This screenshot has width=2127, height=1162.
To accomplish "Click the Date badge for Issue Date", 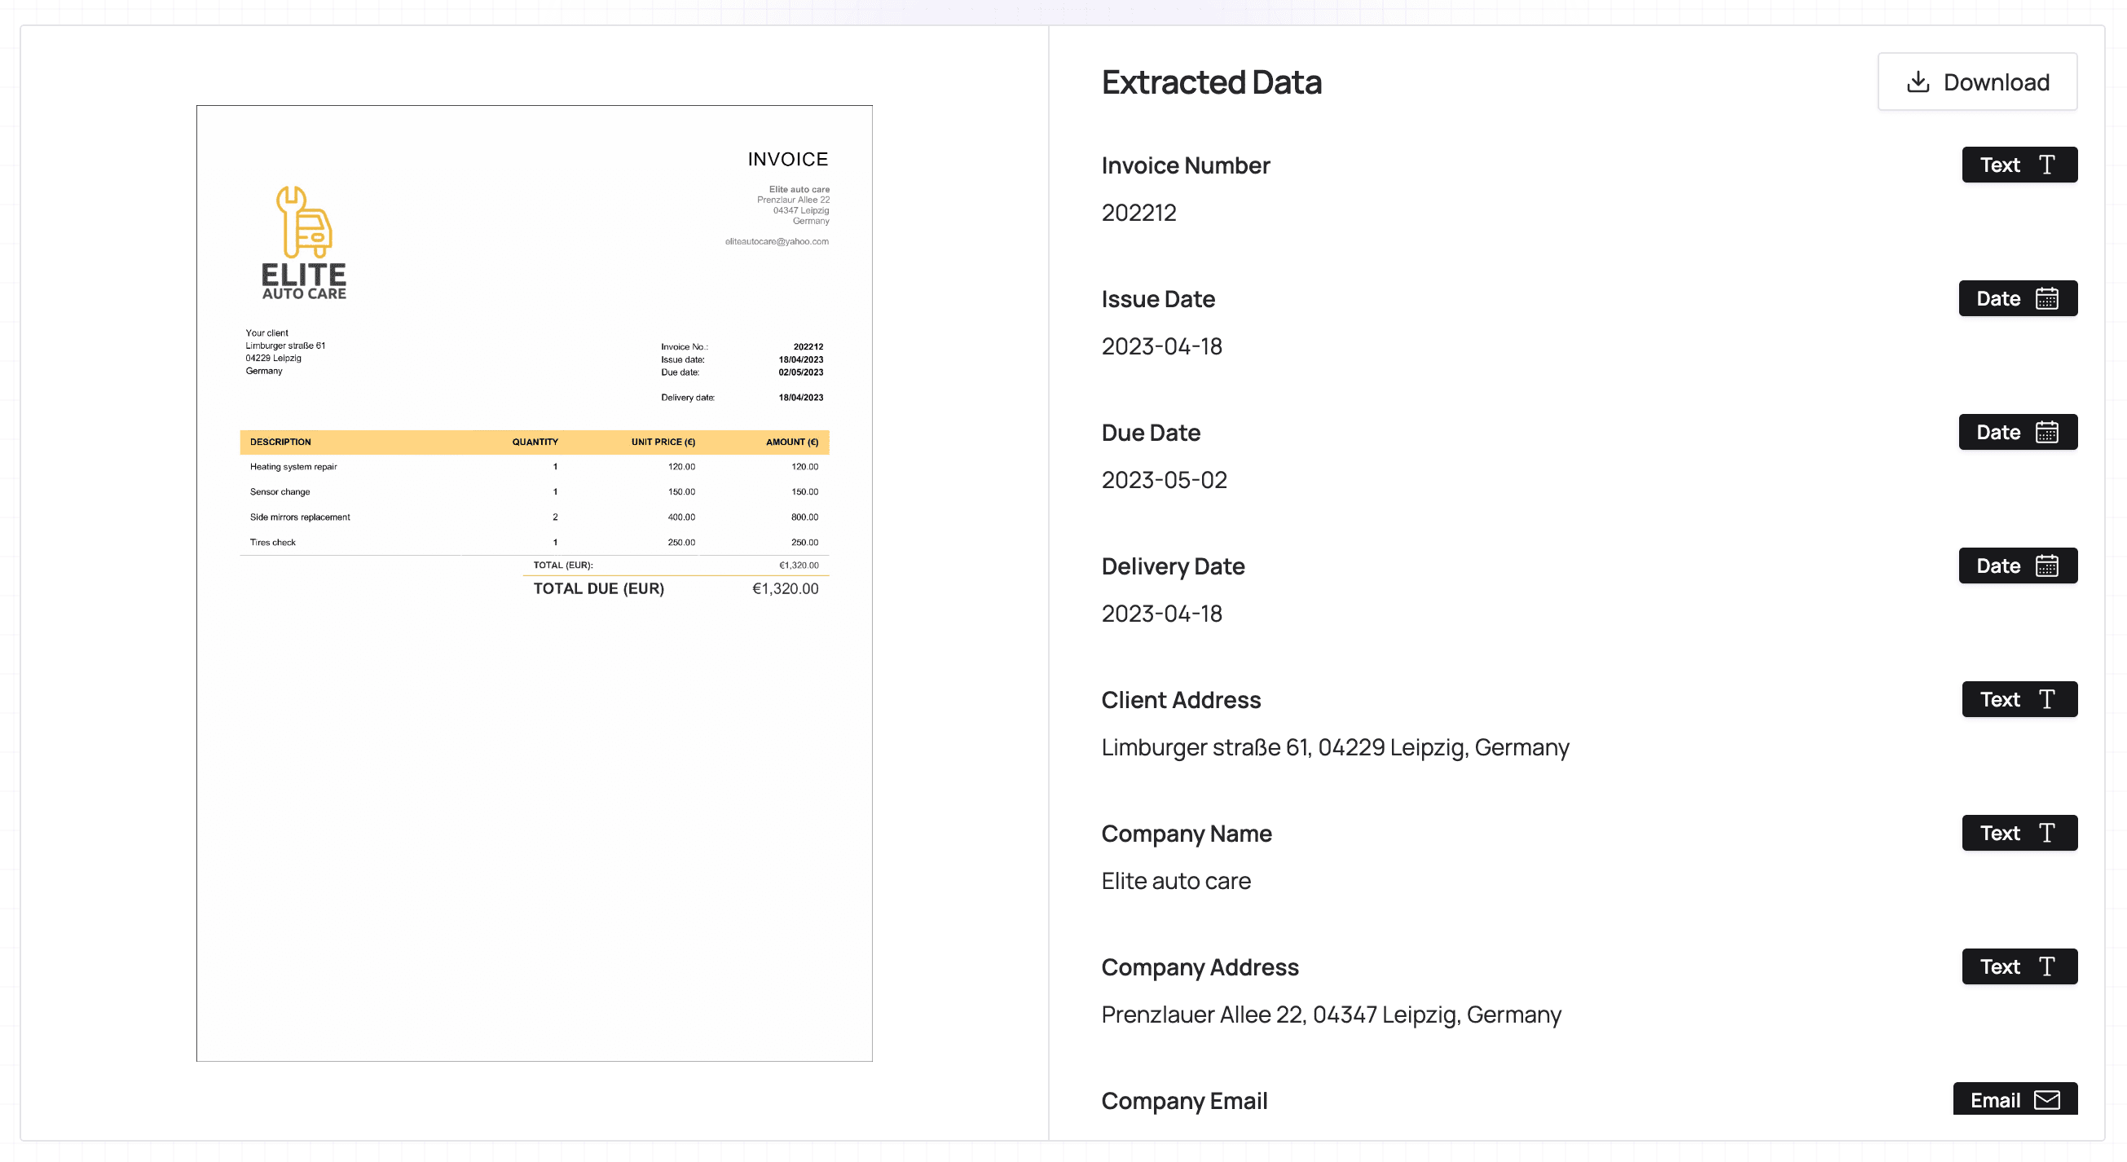I will [2017, 299].
